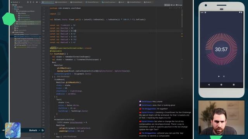Tap the play button in phone app
The image size is (248, 139).
pos(219,76)
